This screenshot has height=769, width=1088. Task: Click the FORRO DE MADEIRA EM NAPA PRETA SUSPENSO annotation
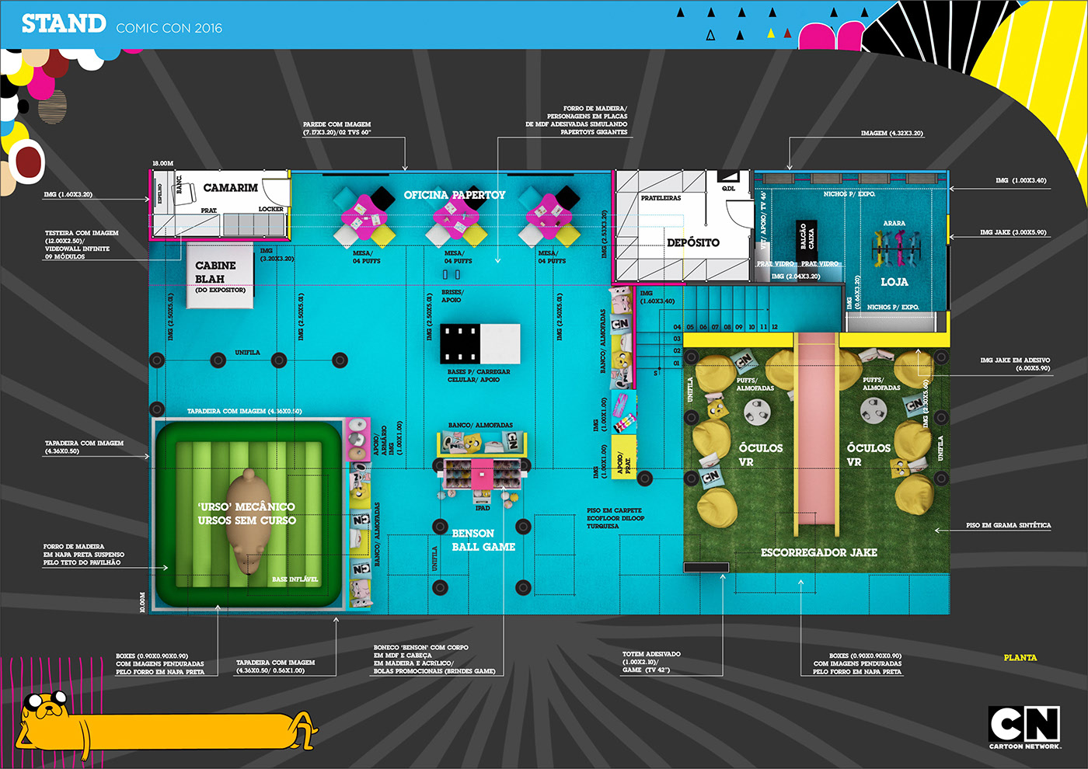tap(84, 555)
